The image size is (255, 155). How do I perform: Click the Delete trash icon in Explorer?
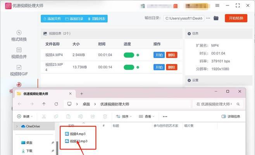(x=105, y=117)
